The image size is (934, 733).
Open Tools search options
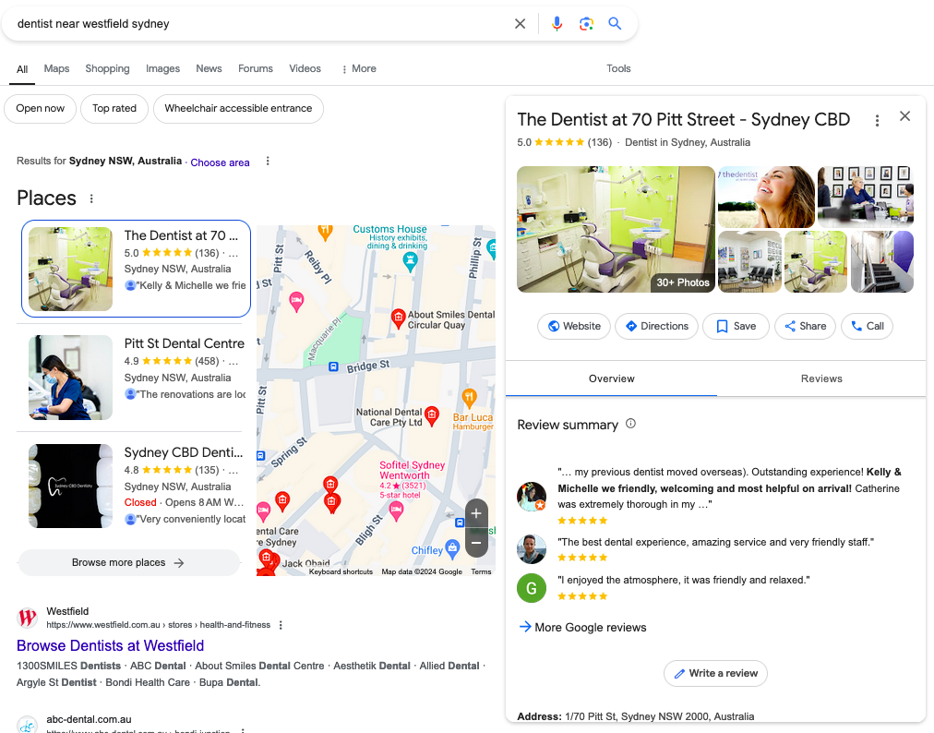pos(618,68)
